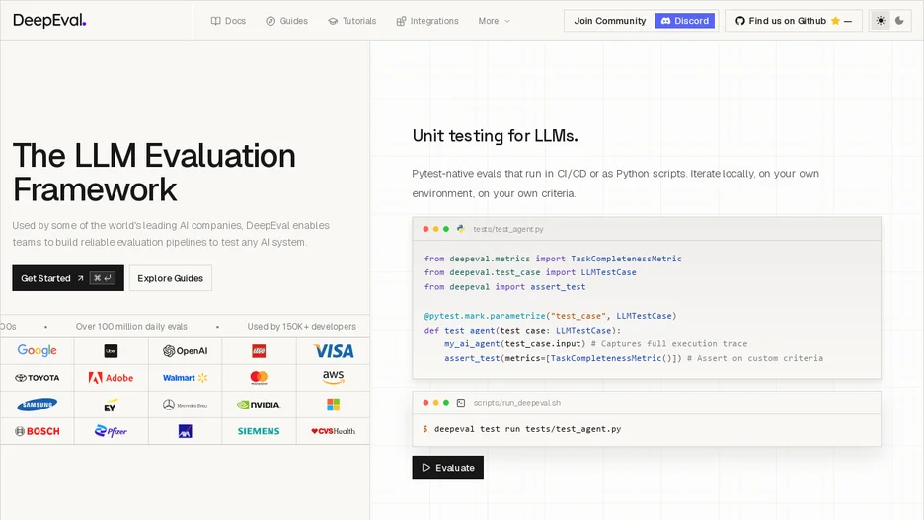This screenshot has width=924, height=520.
Task: Click the @pytest.mark.parametrize code line
Action: 551,316
